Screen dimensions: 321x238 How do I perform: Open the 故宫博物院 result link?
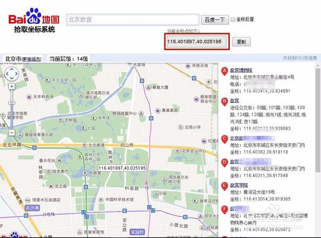coord(241,70)
